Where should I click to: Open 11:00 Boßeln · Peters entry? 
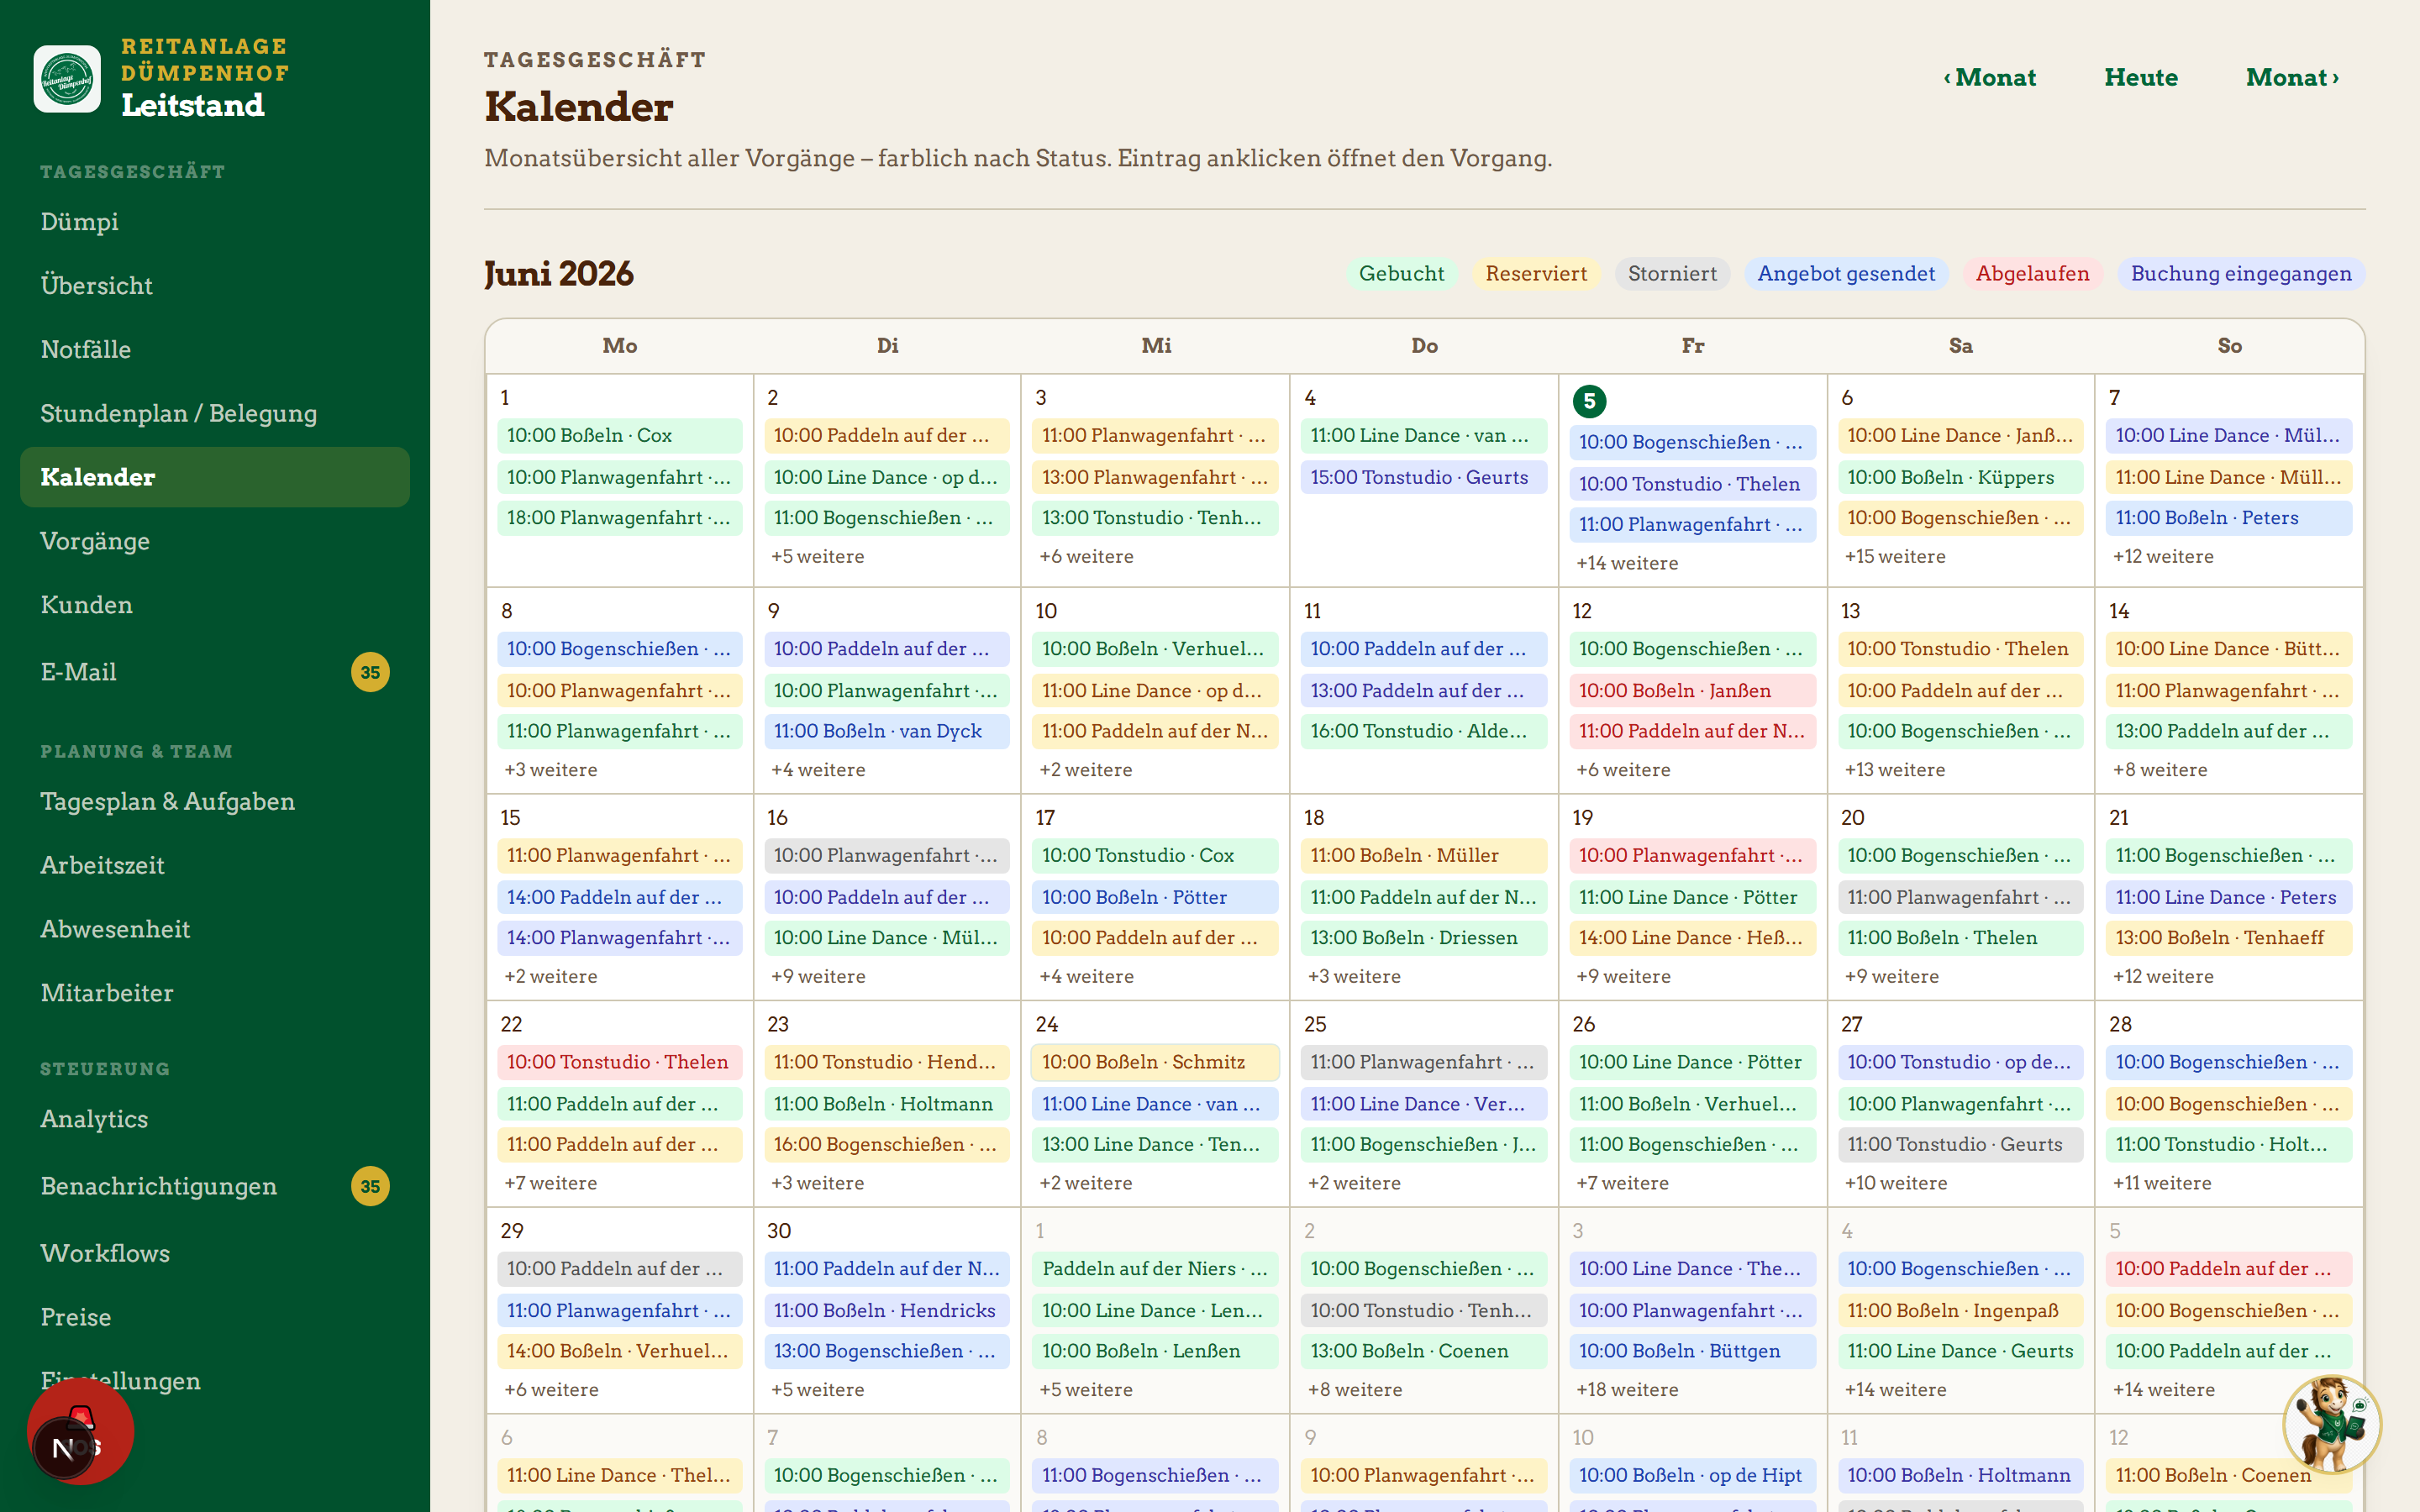[x=2229, y=518]
